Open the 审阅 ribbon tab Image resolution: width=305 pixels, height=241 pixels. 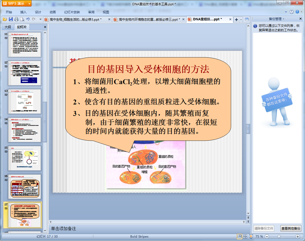[x=91, y=12]
